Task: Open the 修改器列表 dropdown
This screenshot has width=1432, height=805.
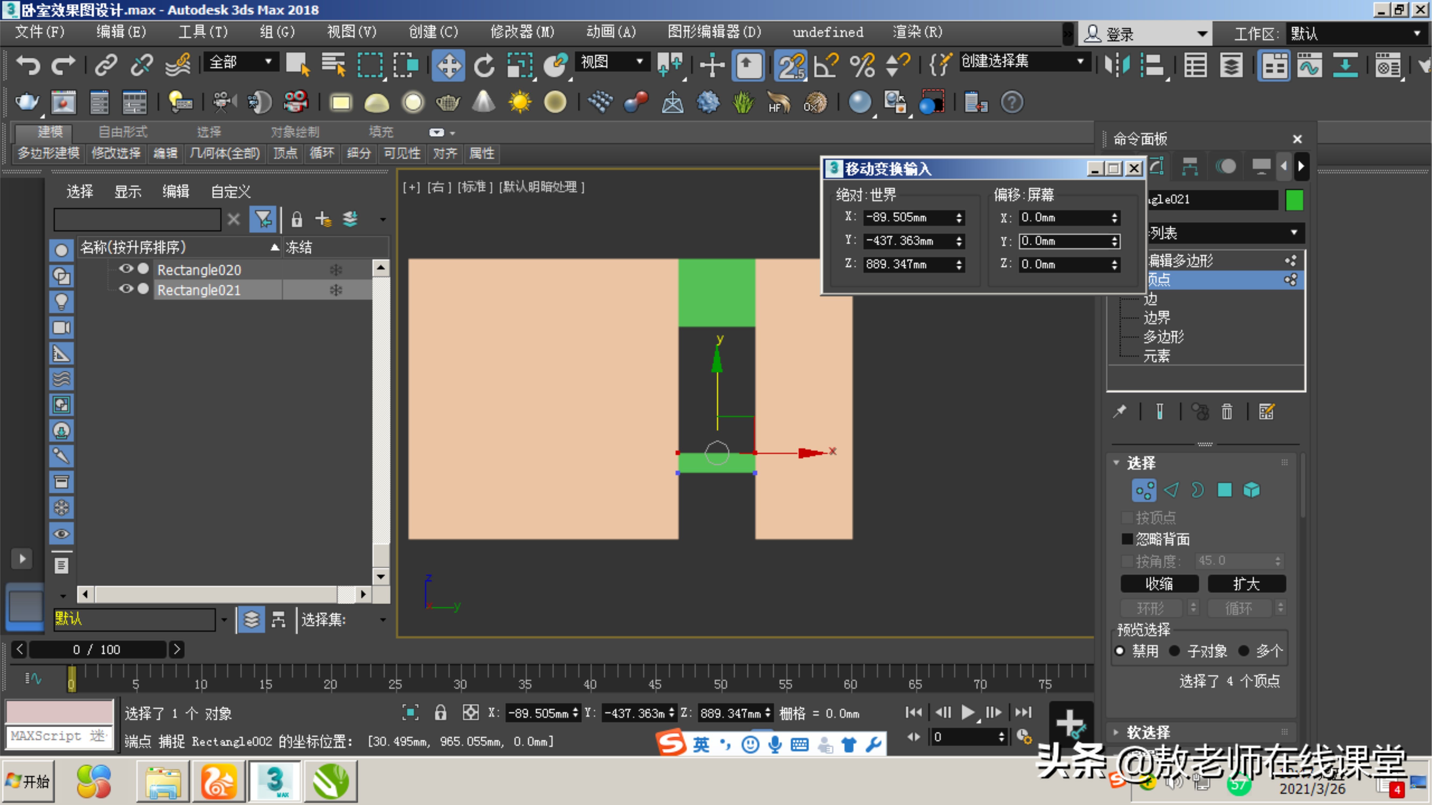Action: [1293, 233]
